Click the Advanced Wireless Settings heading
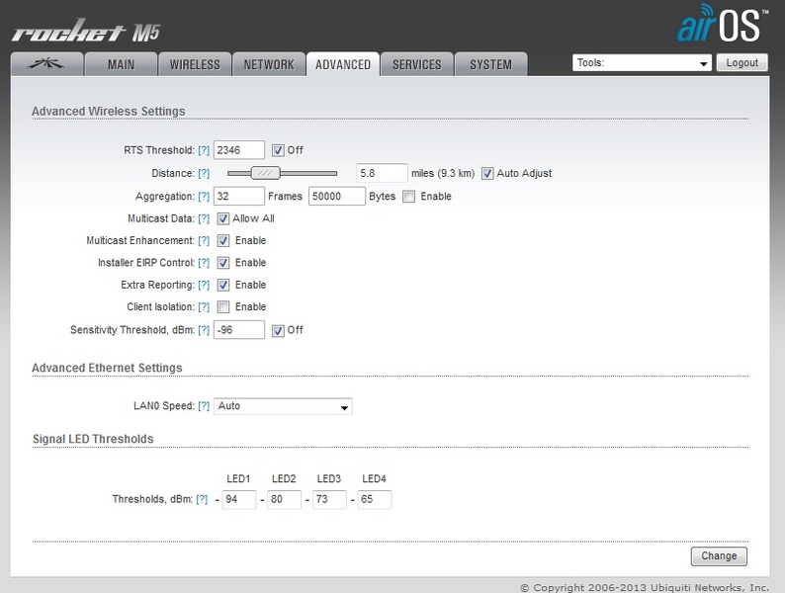 pyautogui.click(x=108, y=111)
